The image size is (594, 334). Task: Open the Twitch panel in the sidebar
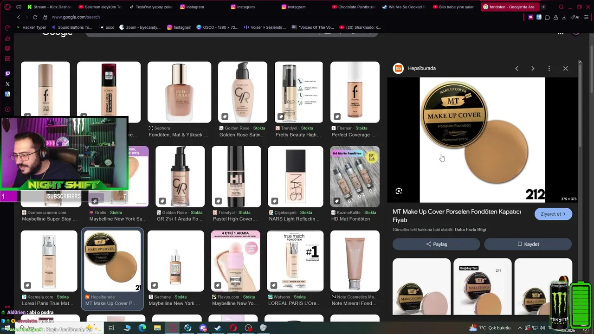coord(7,74)
